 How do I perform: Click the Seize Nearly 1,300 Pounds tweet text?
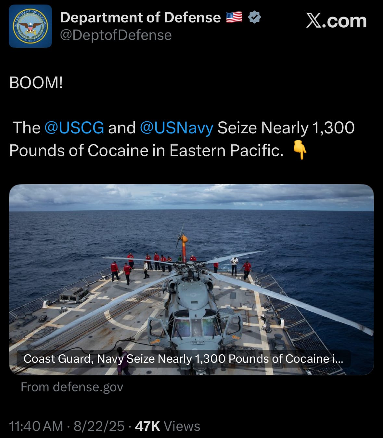pos(182,139)
